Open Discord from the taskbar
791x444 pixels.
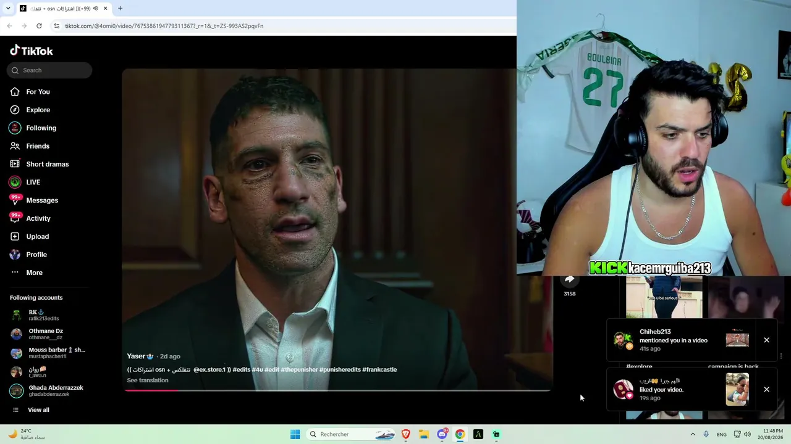pyautogui.click(x=442, y=434)
